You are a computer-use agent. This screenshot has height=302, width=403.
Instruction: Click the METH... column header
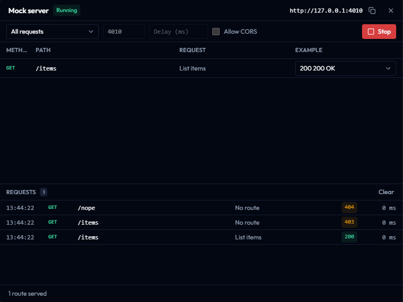pyautogui.click(x=16, y=50)
